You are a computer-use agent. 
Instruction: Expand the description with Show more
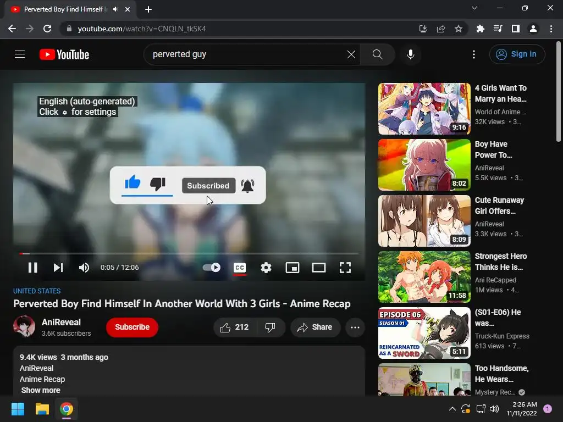[x=41, y=390]
